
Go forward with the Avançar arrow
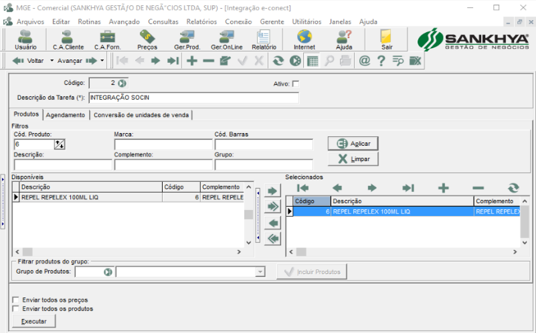[x=77, y=61]
